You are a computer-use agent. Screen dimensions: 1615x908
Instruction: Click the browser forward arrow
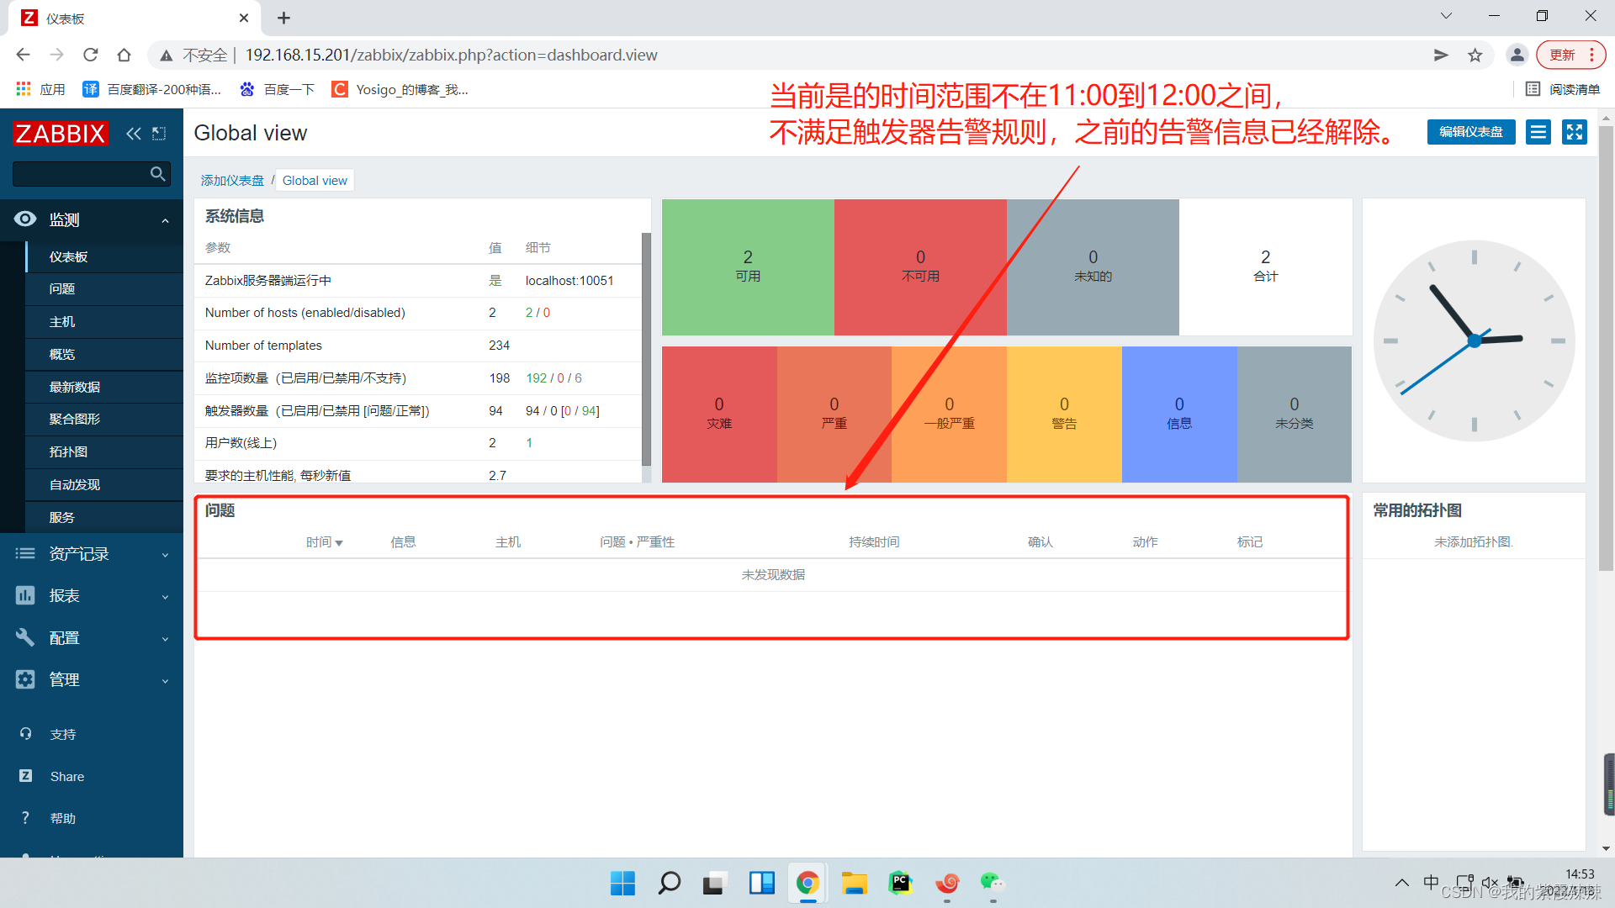coord(56,55)
